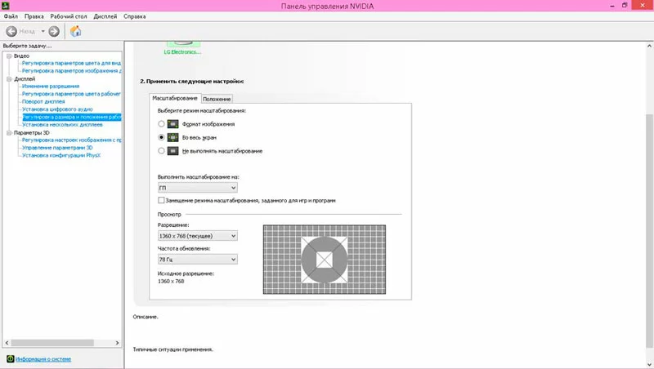Viewport: 654px width, 369px height.
Task: Switch to the 'Положение' tab
Action: [217, 99]
